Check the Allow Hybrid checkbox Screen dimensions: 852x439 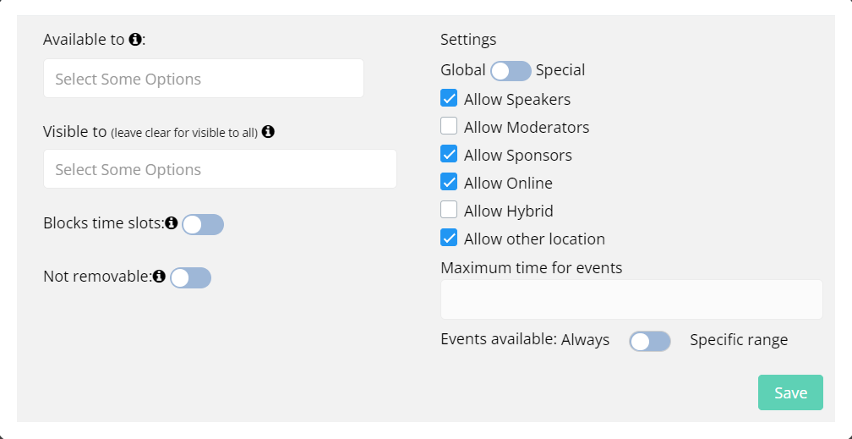pos(449,210)
